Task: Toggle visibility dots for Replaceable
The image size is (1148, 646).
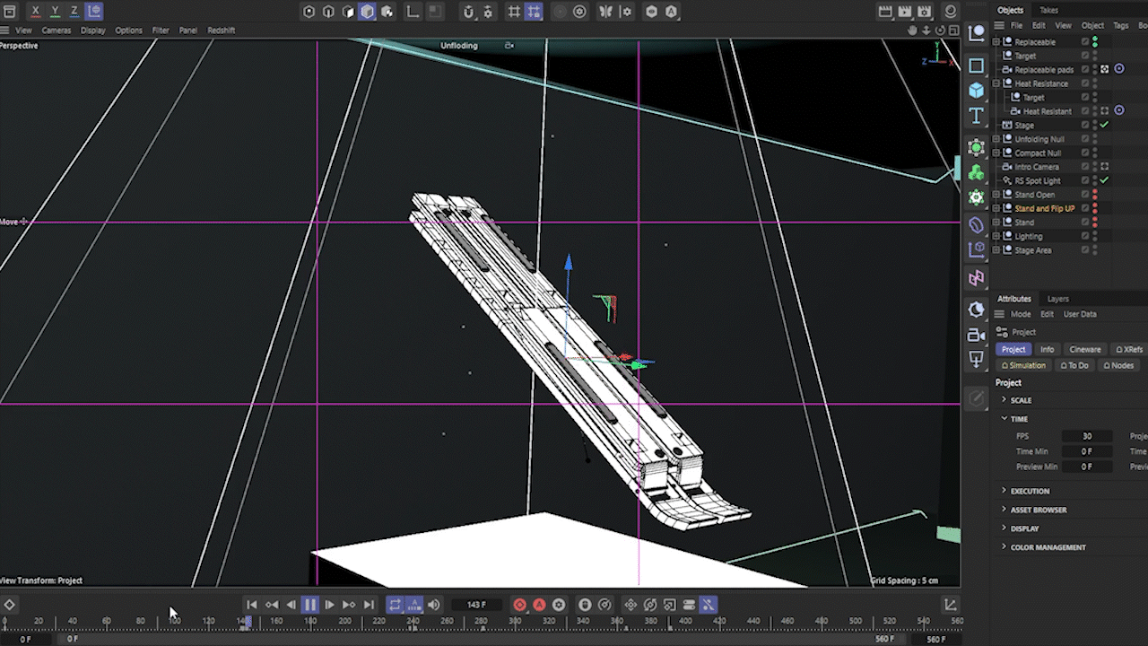Action: click(x=1095, y=42)
